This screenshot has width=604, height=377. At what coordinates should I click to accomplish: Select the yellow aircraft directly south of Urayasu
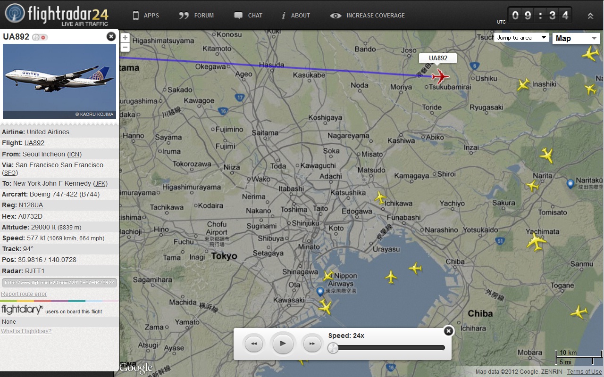(x=391, y=277)
